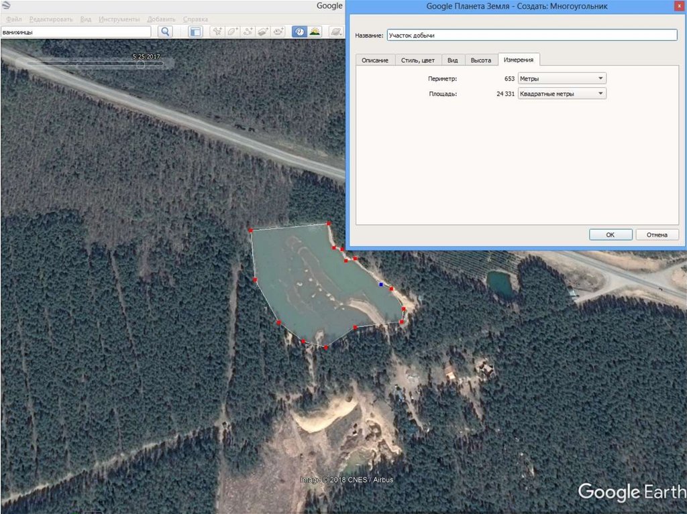
Task: Click the search magnifier button
Action: tap(165, 31)
